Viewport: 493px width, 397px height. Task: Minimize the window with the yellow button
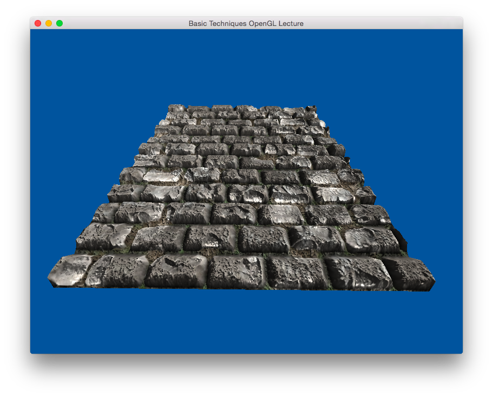click(x=49, y=23)
